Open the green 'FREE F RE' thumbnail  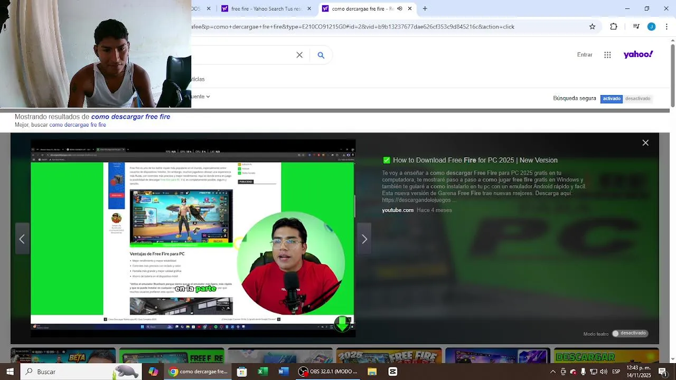tap(172, 355)
